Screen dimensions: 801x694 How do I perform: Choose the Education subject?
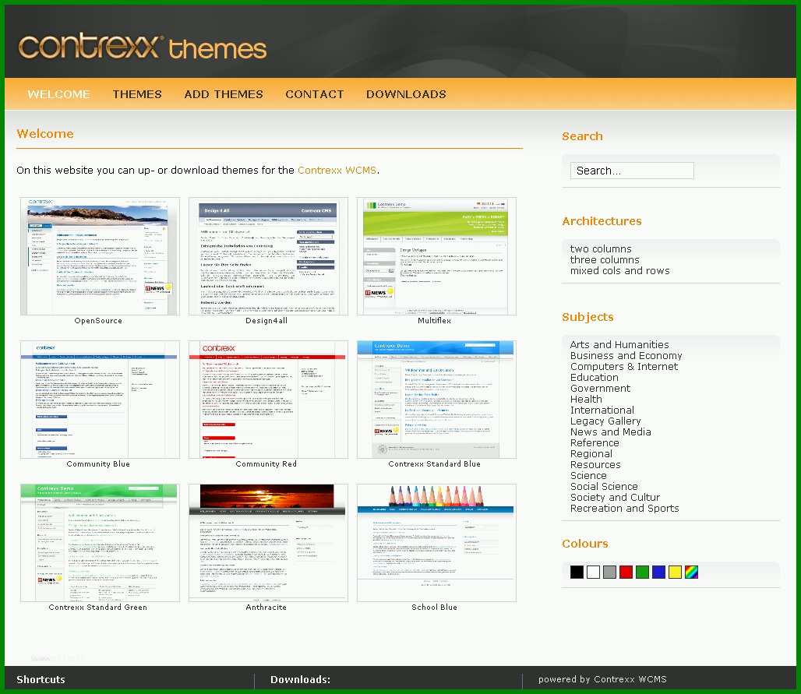coord(594,378)
